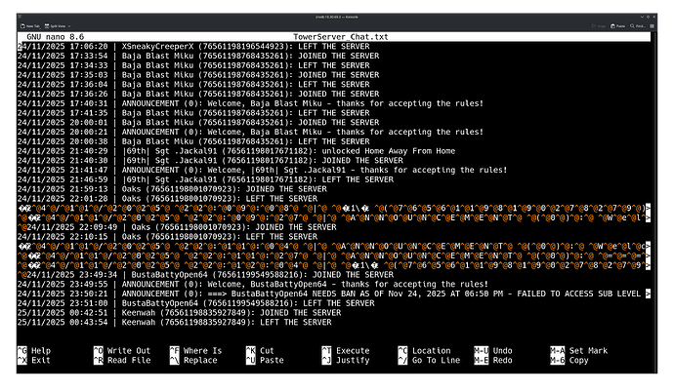Screen dimensions: 674x392
Task: Open the Konsole hamburger menu
Action: (x=653, y=26)
